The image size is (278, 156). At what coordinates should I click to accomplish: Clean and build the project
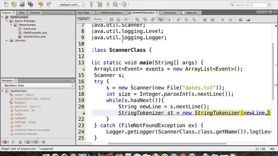click(99, 4)
